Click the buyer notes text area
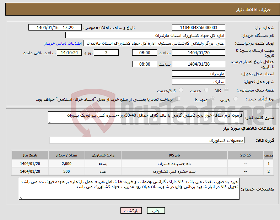 point(129,189)
